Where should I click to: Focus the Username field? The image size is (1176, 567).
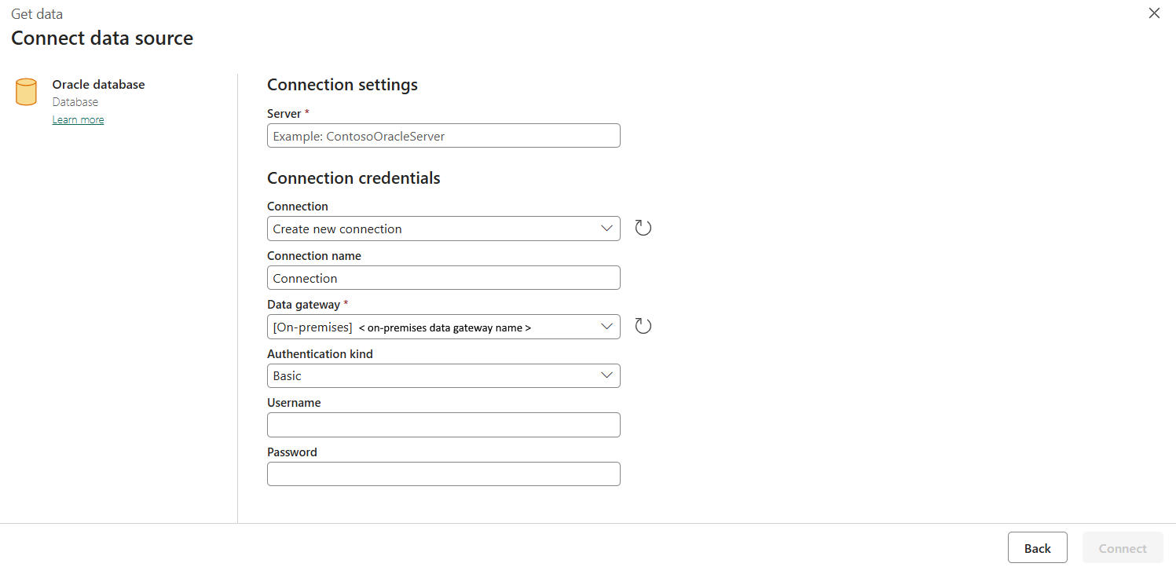(443, 425)
